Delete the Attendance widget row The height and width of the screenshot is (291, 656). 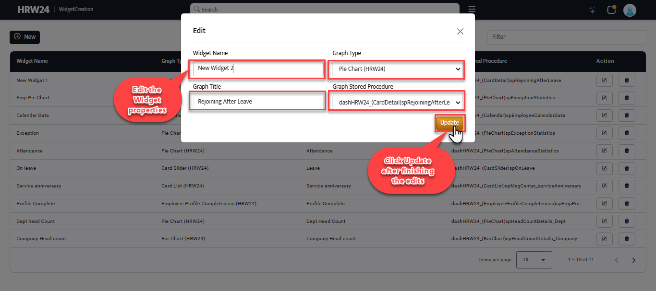(x=627, y=151)
